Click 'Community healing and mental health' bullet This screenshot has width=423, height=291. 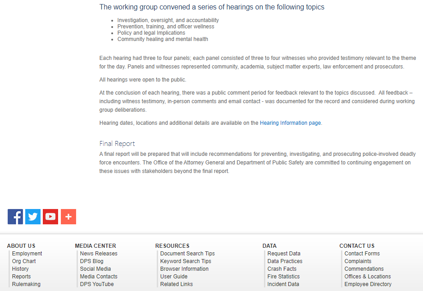tap(163, 39)
